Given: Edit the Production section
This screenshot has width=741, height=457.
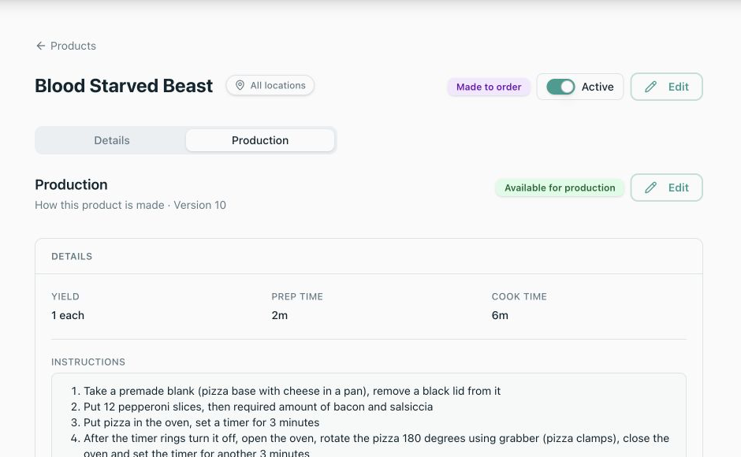Looking at the screenshot, I should pyautogui.click(x=666, y=188).
